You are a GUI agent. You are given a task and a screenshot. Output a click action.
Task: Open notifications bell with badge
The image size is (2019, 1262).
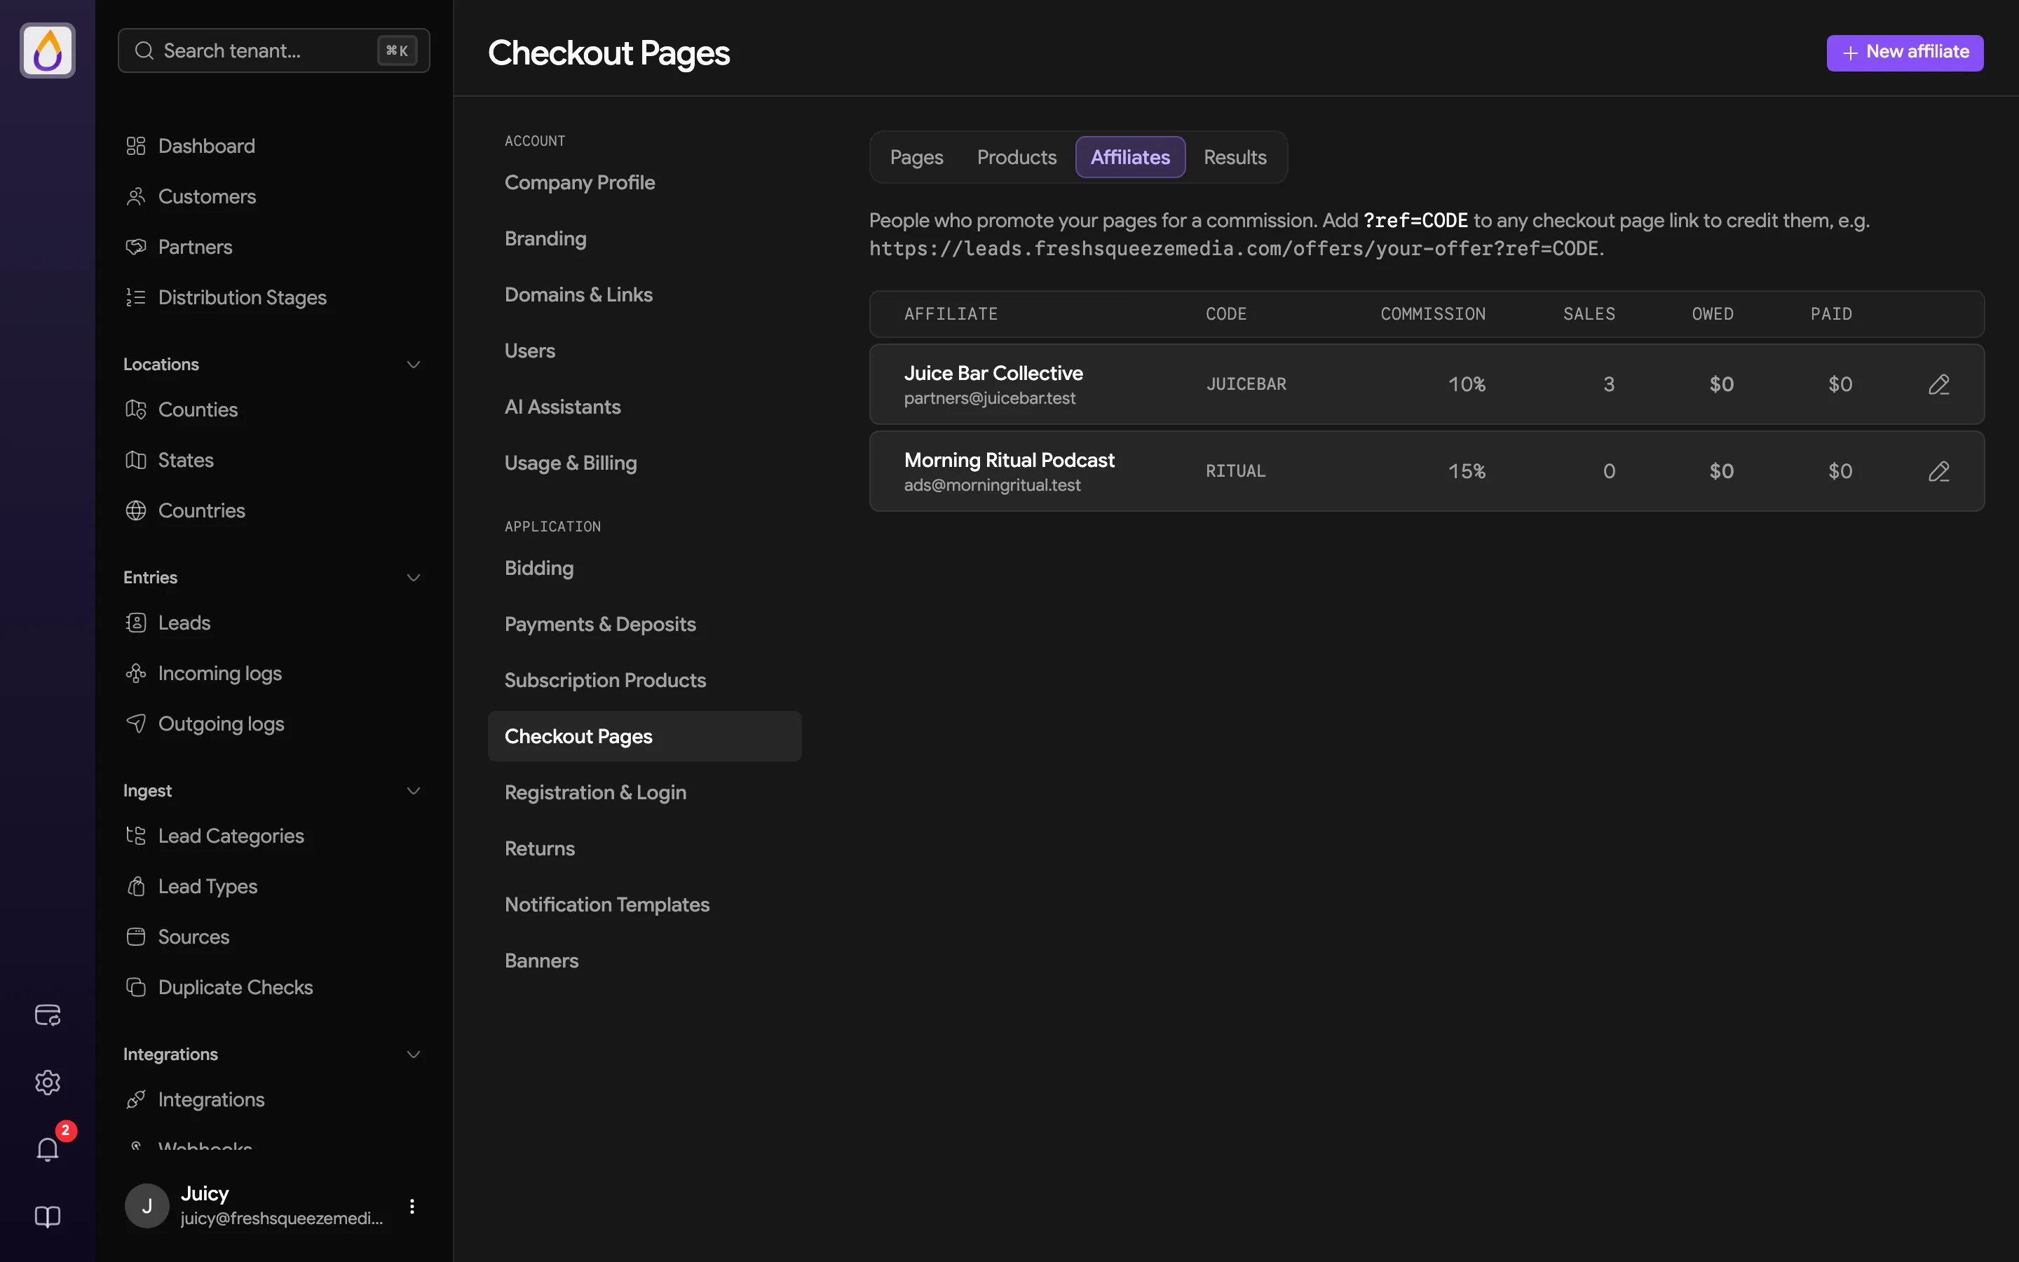[x=48, y=1149]
